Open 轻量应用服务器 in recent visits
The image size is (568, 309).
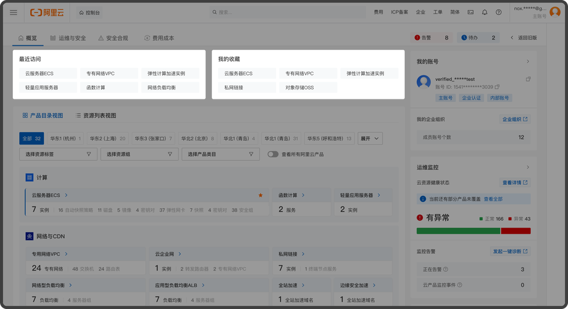[x=48, y=87]
